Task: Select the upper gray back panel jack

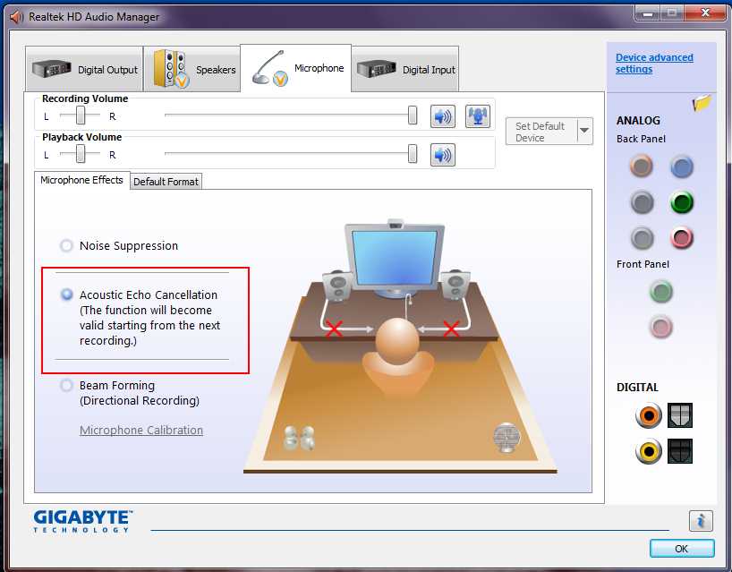Action: tap(642, 202)
